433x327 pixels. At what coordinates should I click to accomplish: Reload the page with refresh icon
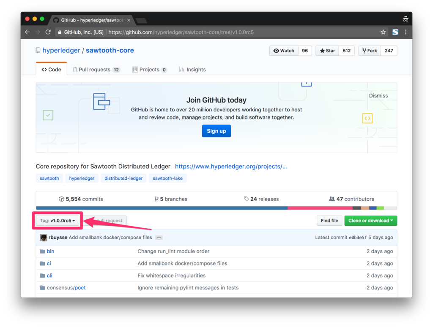[48, 32]
